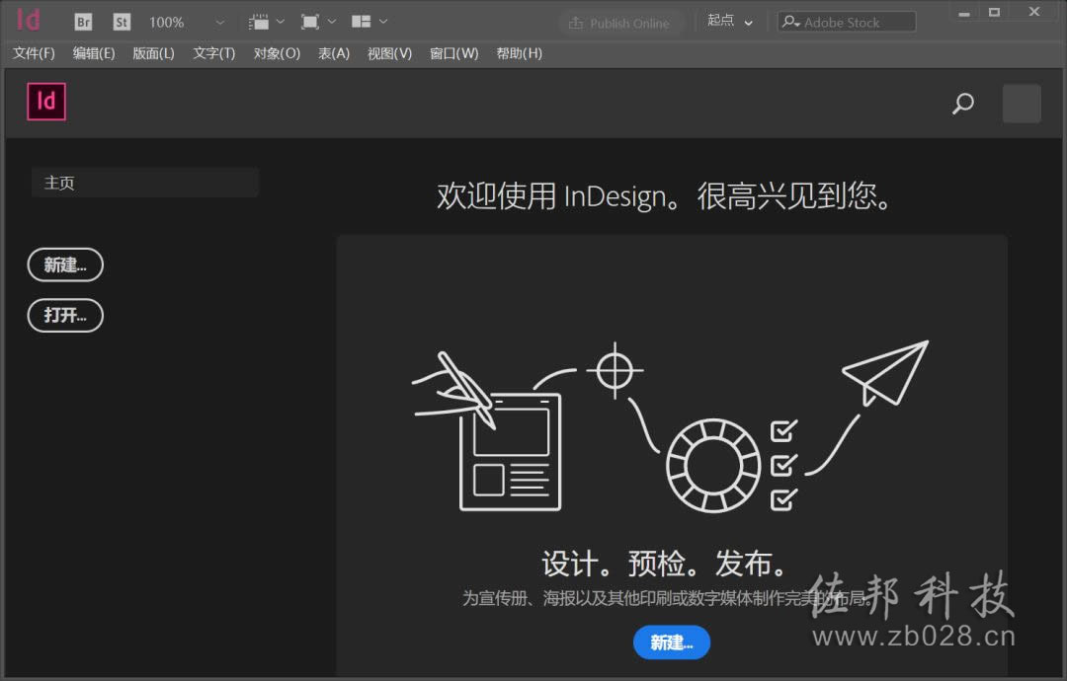
Task: Click the welcome illustration graphic
Action: 670,426
